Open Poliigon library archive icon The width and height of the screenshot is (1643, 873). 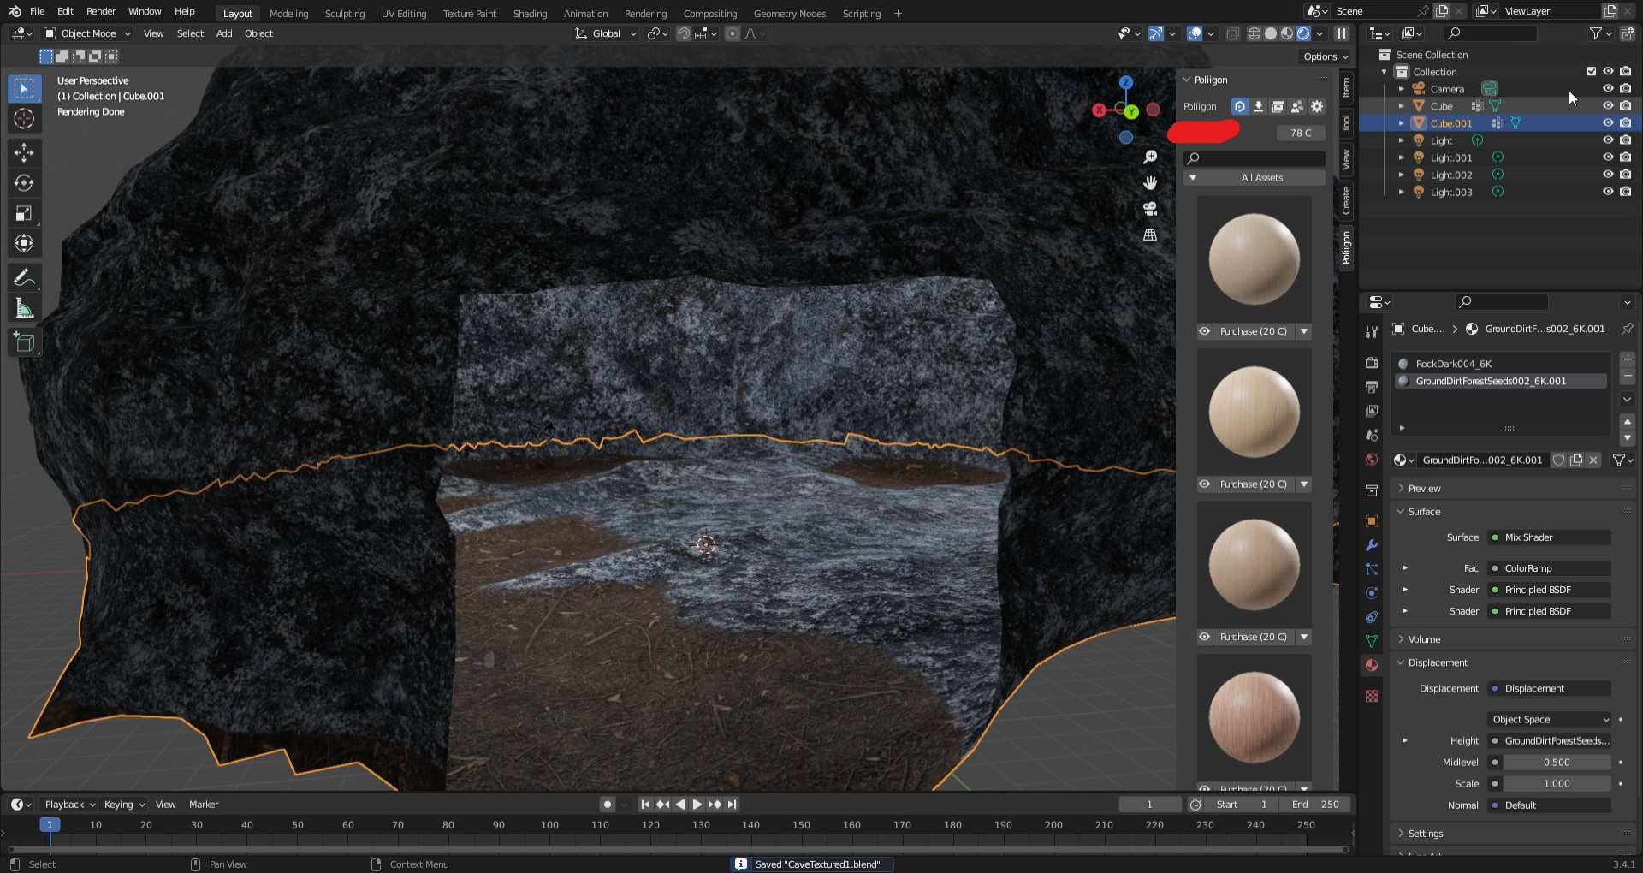point(1278,107)
